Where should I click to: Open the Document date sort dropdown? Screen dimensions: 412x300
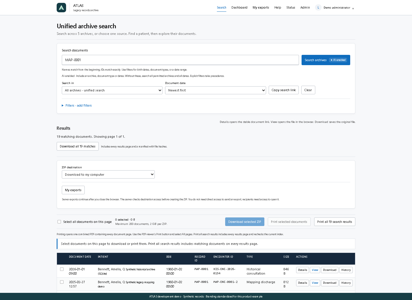tap(215, 90)
